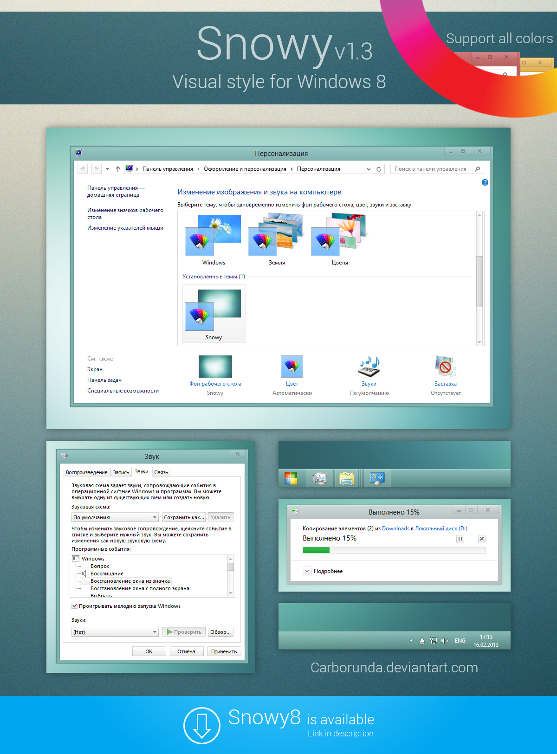Click themes list scrollbar down arrow
The height and width of the screenshot is (754, 557).
[x=479, y=342]
